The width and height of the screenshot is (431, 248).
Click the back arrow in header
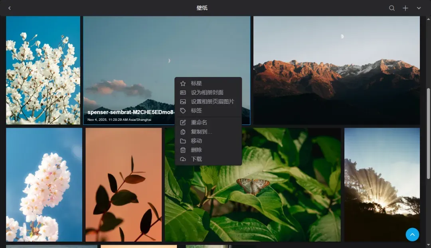10,8
